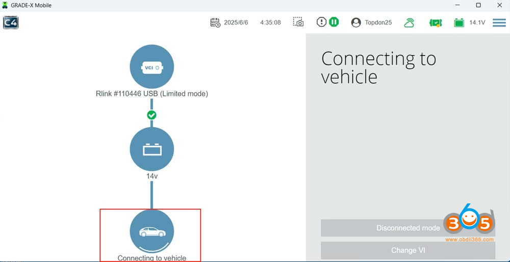Screen dimensions: 510x262
Task: Click the green cloud connection icon
Action: click(409, 23)
